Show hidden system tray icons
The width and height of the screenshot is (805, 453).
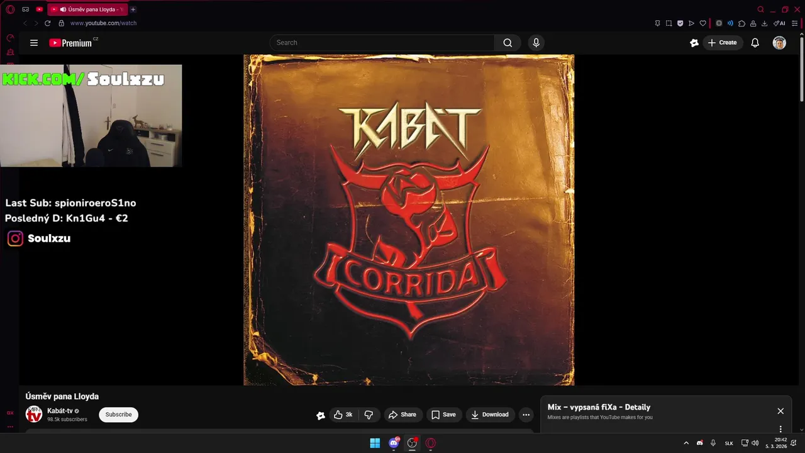pyautogui.click(x=686, y=443)
